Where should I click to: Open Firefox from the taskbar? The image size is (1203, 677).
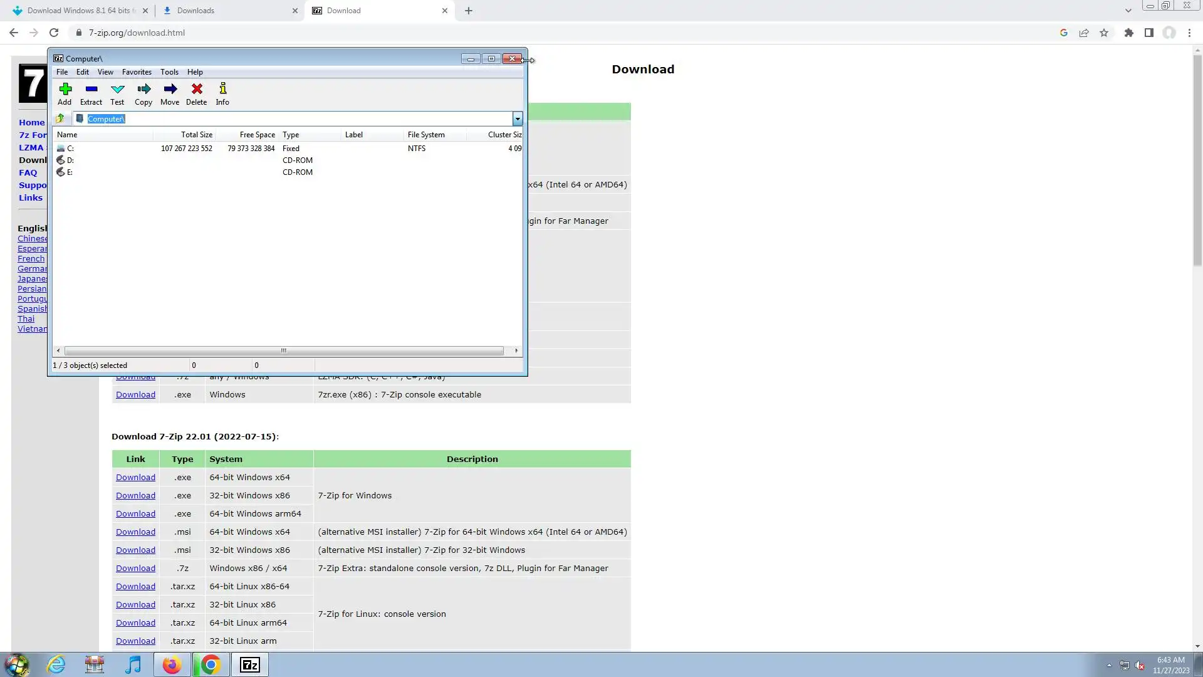(172, 665)
